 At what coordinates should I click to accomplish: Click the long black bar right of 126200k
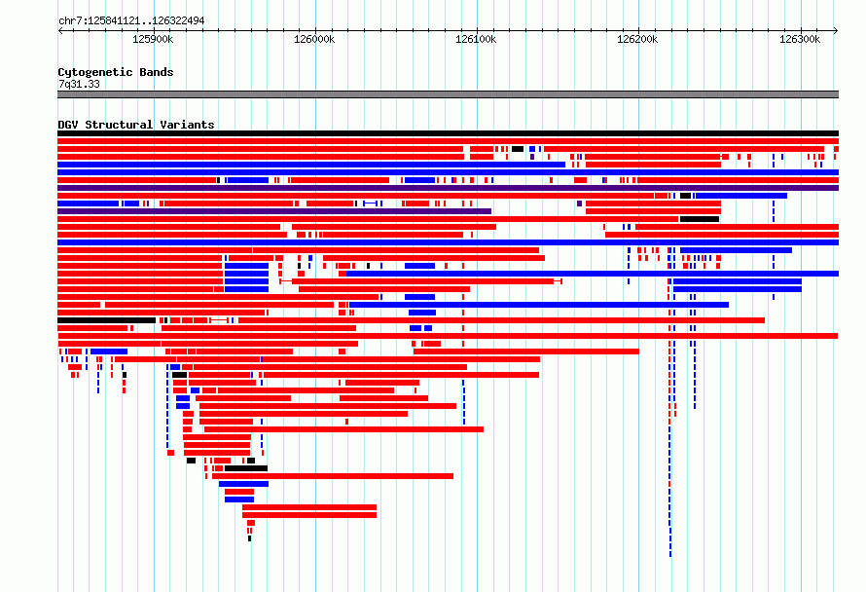700,219
